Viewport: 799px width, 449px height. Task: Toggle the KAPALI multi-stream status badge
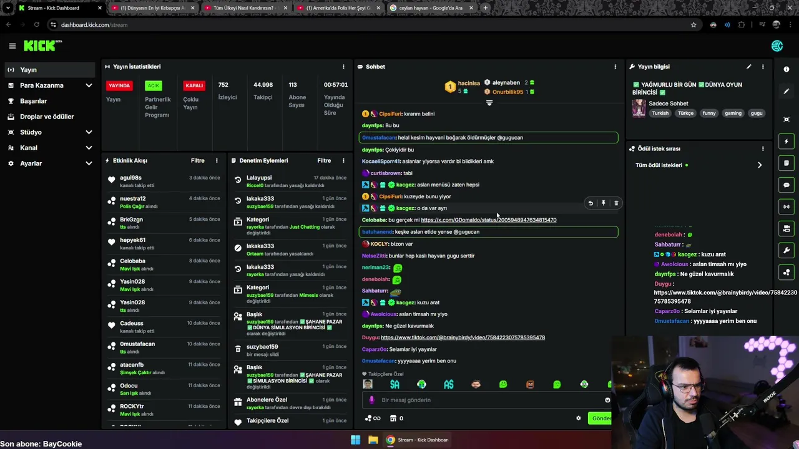[194, 85]
